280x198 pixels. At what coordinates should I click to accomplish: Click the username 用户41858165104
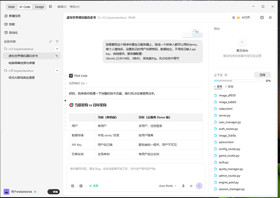22,192
